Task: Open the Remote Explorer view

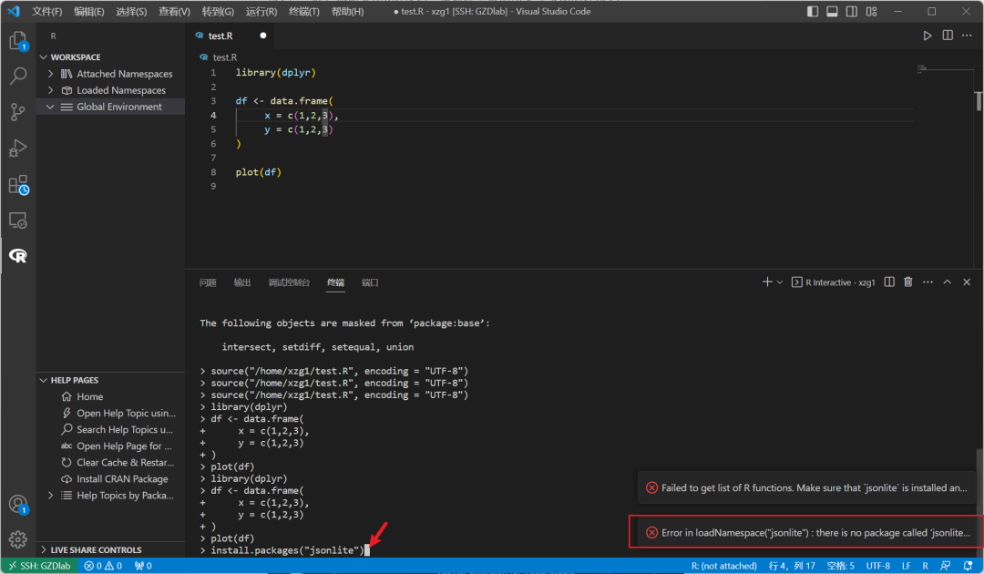Action: [x=17, y=220]
